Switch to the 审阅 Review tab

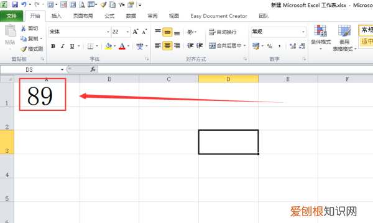click(152, 16)
